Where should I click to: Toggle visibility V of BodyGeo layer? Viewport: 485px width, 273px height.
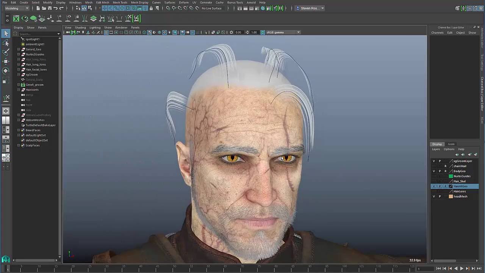pos(434,171)
